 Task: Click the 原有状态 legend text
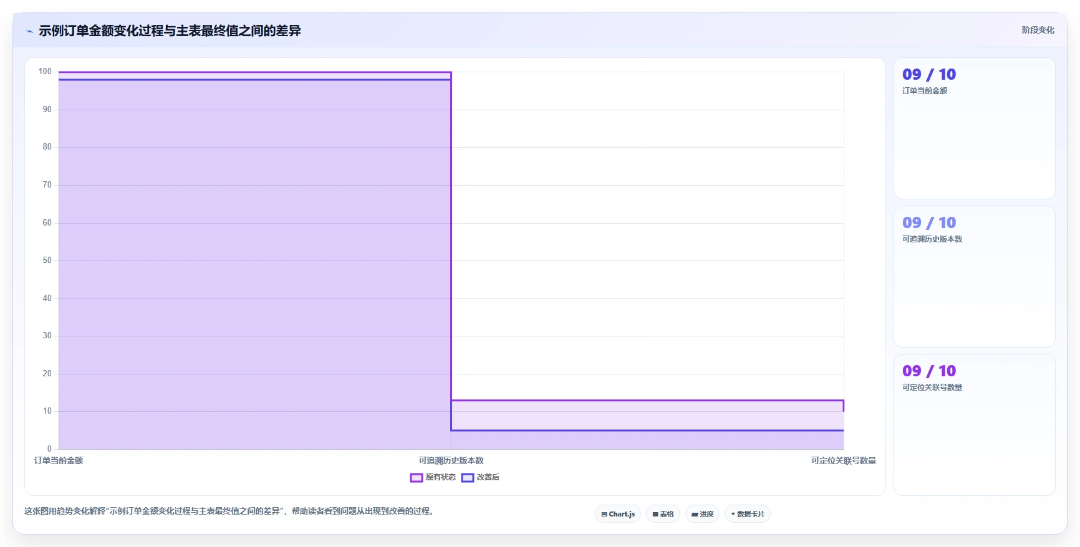pos(440,477)
